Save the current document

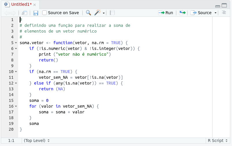[36, 13]
